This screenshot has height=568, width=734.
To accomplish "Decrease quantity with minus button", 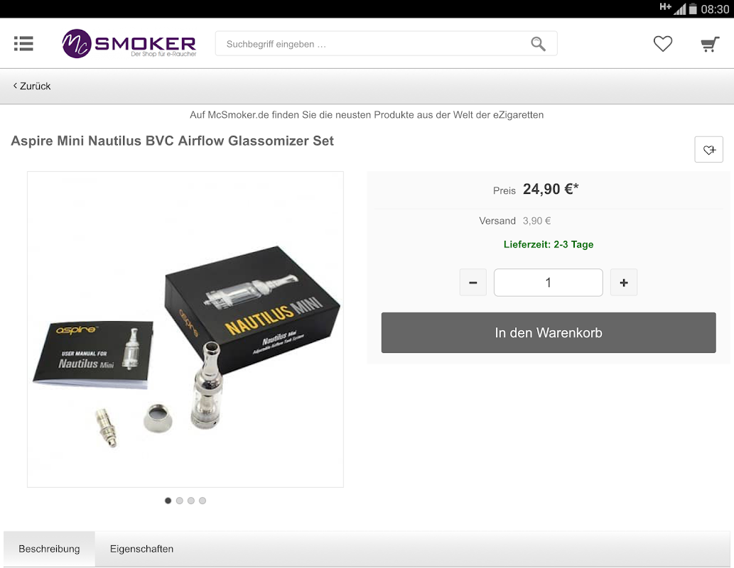I will pos(473,283).
